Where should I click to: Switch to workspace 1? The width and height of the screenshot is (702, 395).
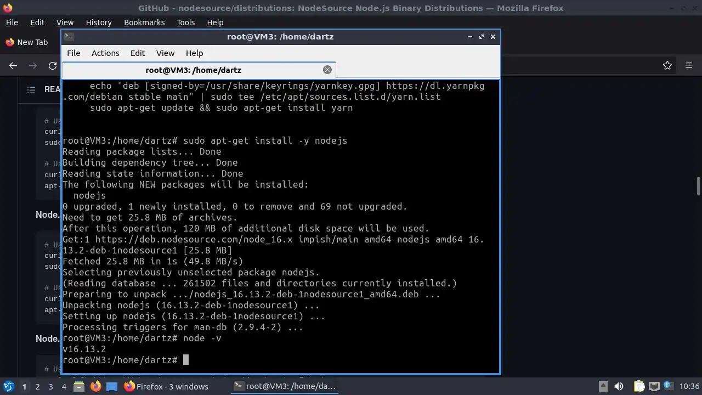click(x=24, y=387)
